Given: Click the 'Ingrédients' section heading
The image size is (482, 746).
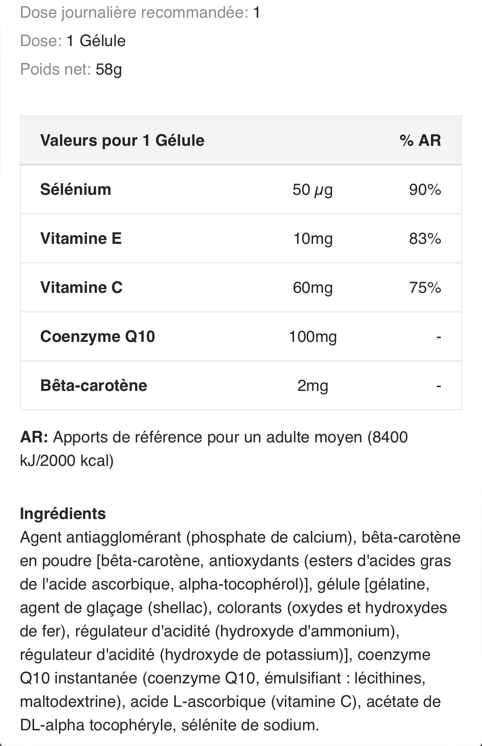Looking at the screenshot, I should pyautogui.click(x=63, y=514).
